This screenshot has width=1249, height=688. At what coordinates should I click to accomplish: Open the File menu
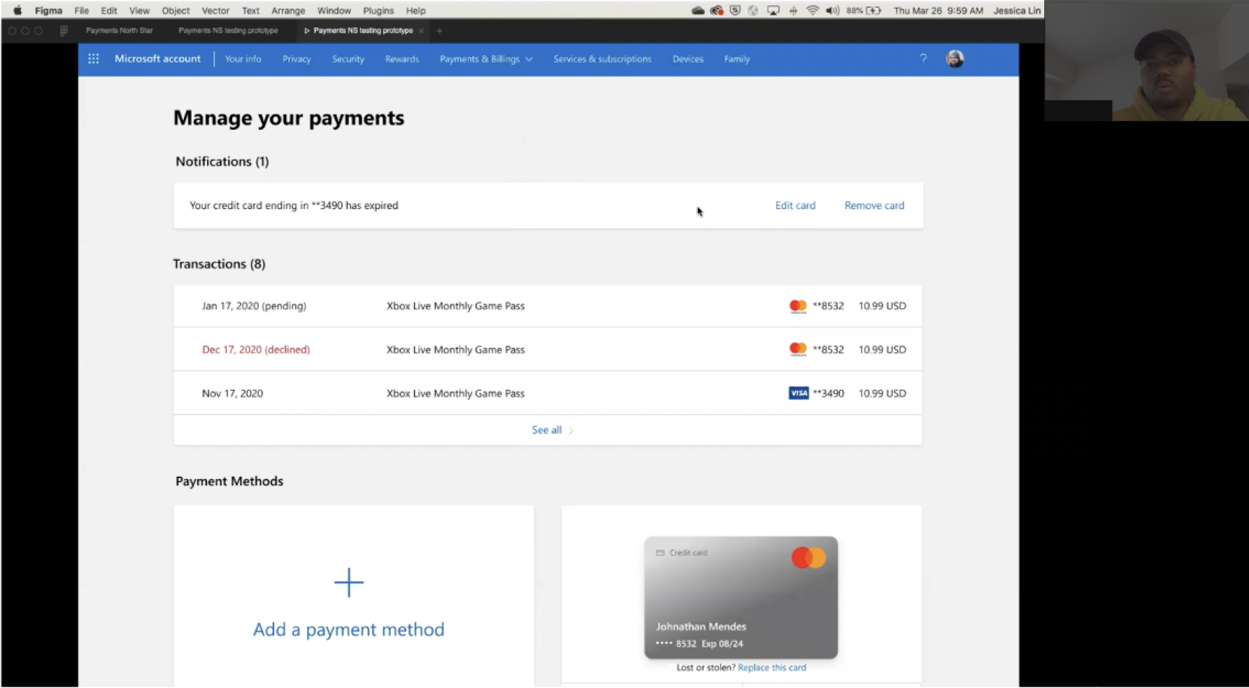(81, 11)
